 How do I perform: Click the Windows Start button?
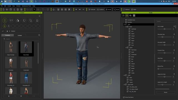pos(2,1)
